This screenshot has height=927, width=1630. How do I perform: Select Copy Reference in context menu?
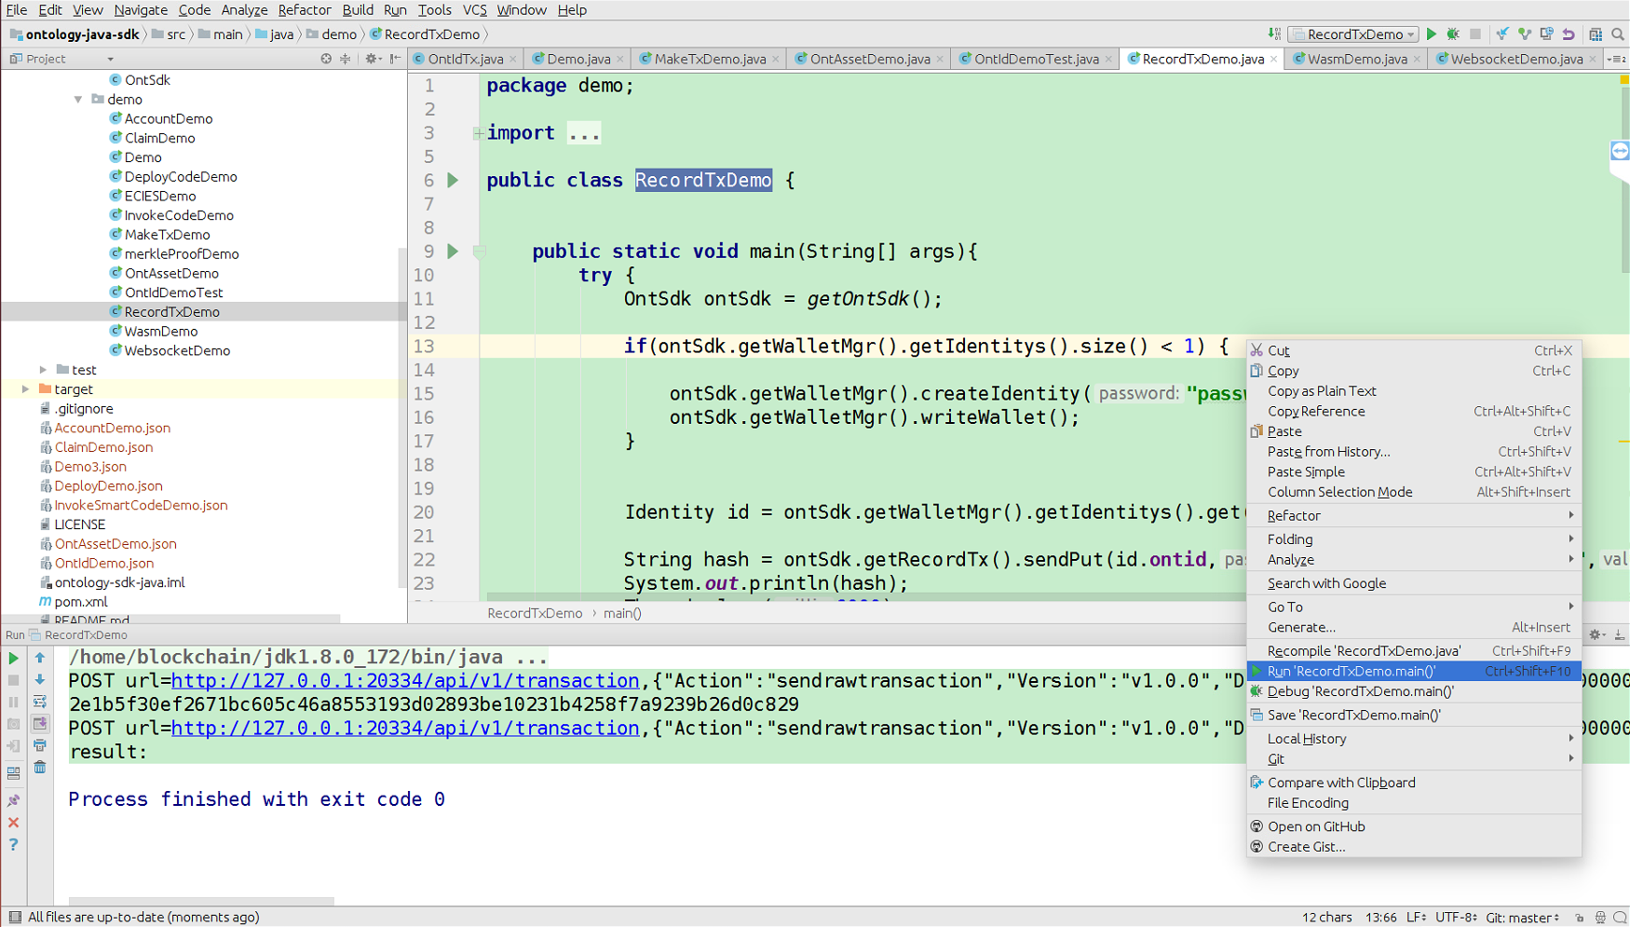1414,411
